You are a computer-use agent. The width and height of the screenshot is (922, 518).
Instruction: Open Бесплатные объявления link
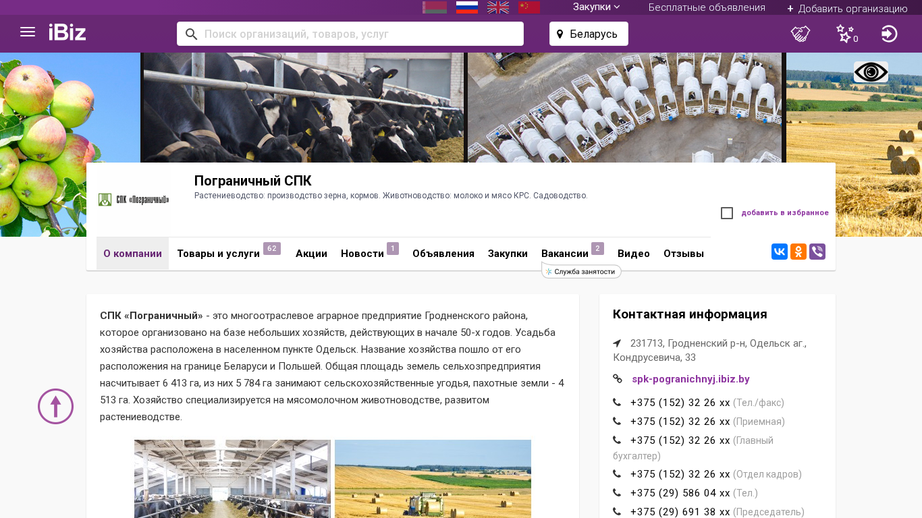point(707,7)
